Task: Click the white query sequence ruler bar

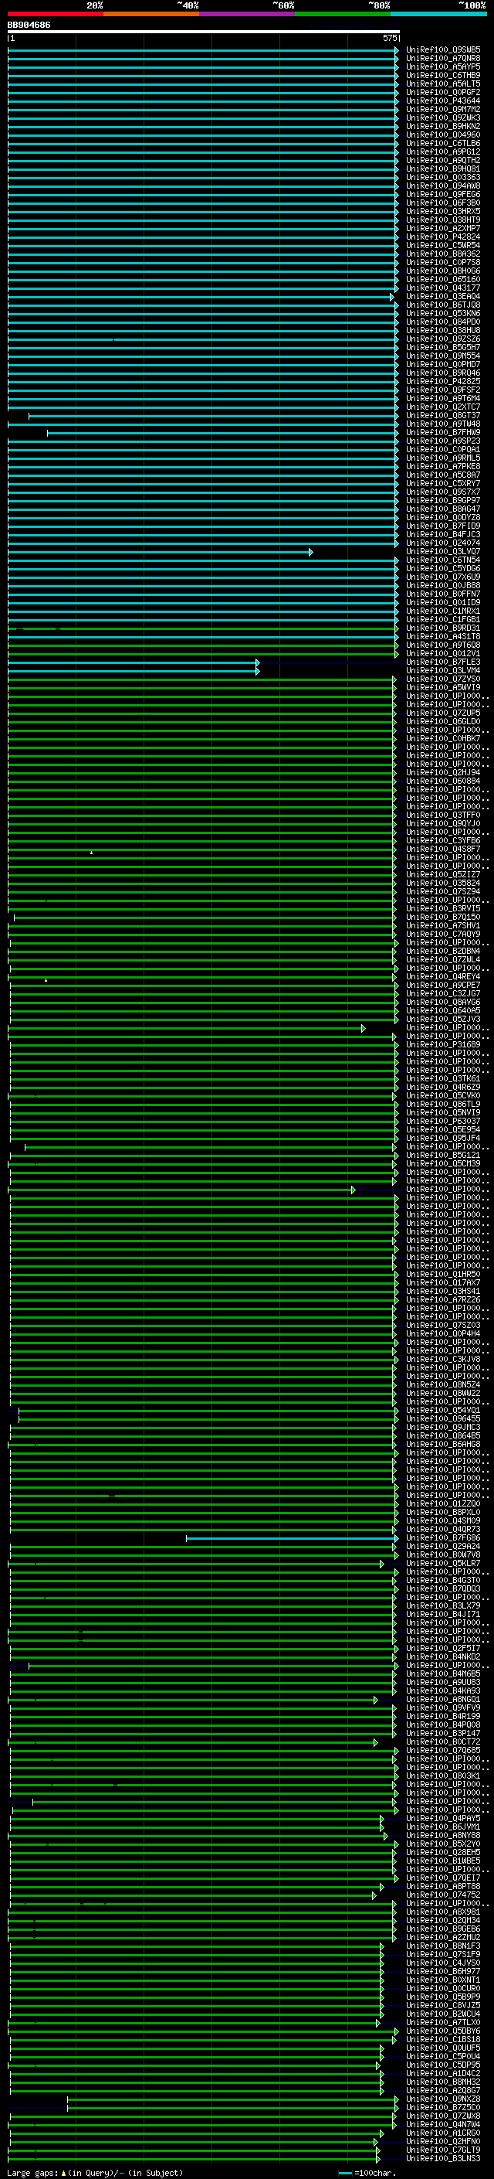Action: (x=204, y=31)
